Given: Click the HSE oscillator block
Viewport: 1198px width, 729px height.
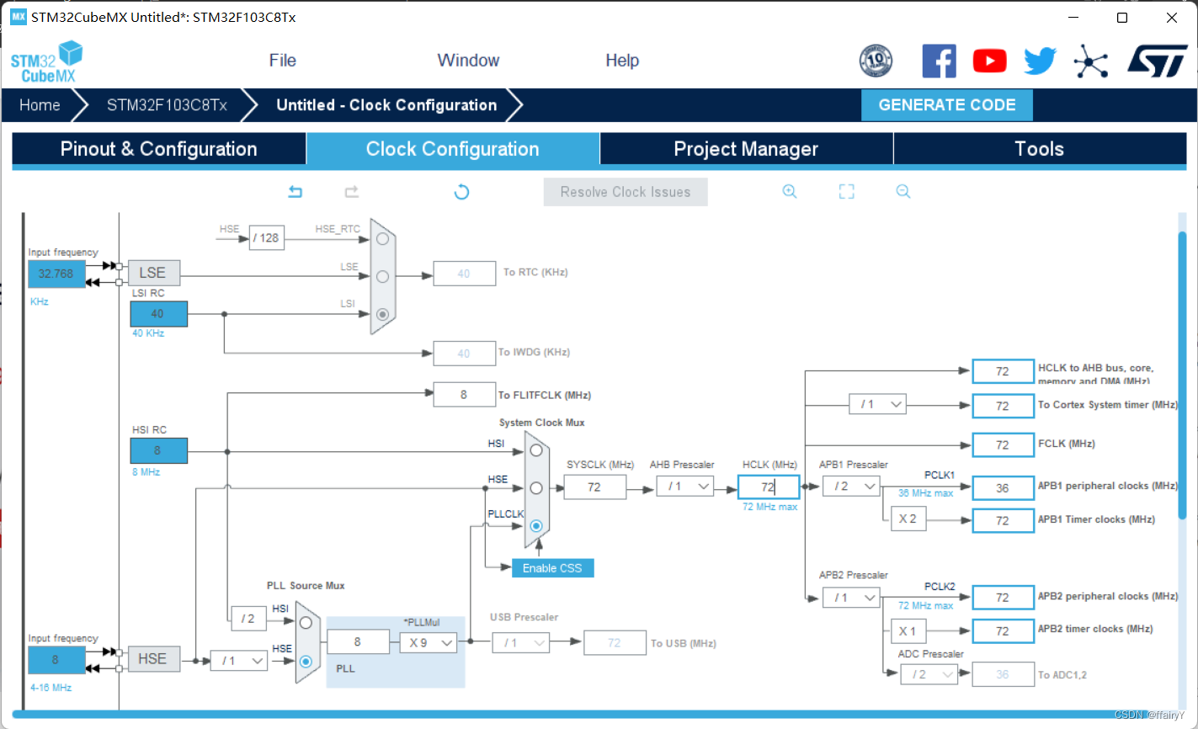Looking at the screenshot, I should click(153, 659).
